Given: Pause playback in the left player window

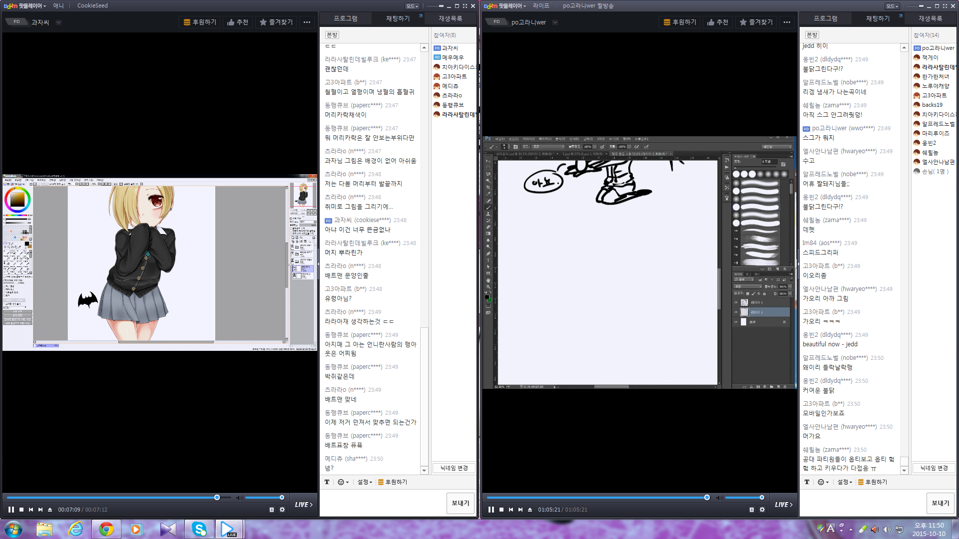Looking at the screenshot, I should click(x=11, y=510).
